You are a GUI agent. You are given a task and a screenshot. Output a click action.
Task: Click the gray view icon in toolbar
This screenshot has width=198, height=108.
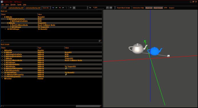tap(63, 8)
